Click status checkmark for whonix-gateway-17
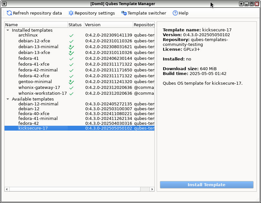Viewport: 261px width, 203px height. coord(71,88)
